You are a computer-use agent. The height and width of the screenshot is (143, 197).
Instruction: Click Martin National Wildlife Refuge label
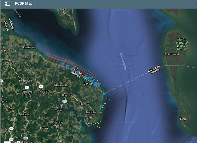click(182, 44)
